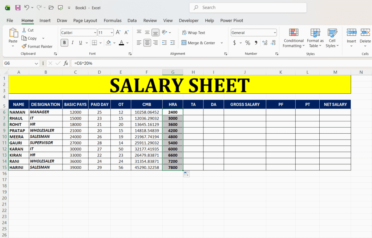Viewport: 372px width, 238px height.
Task: Open the Fill Color palette dropdown arrow
Action: [x=114, y=43]
